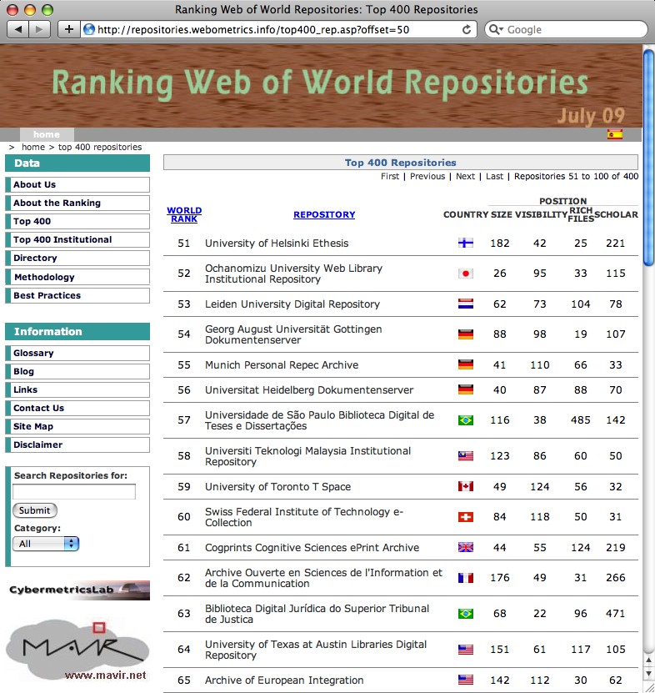Click Cogprints Cognitive Sciences ePrint Archive text

[x=312, y=548]
